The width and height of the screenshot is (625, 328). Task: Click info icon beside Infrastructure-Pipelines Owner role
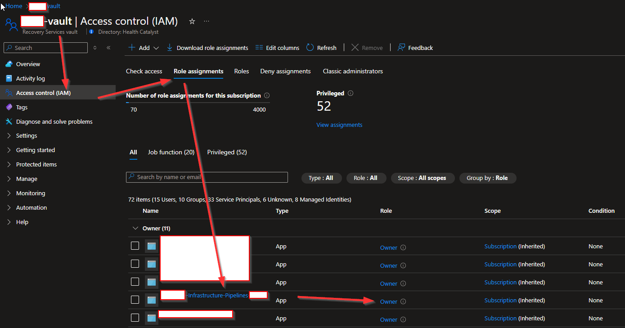[x=403, y=301]
